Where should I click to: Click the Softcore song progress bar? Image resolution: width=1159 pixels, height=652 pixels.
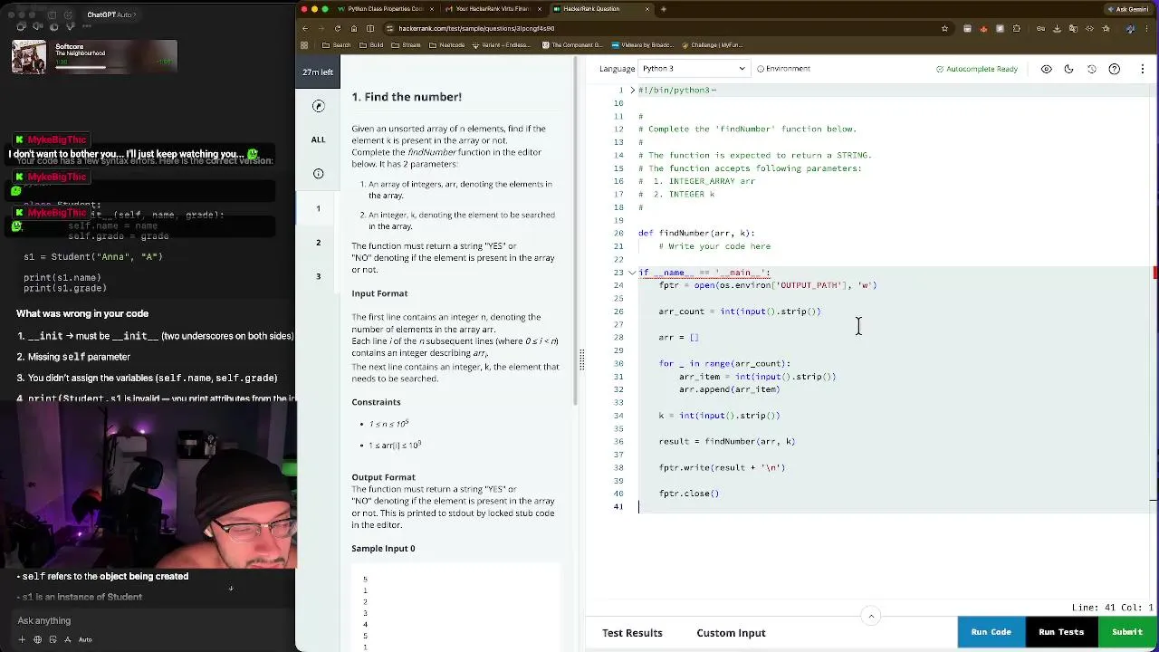coord(114,68)
